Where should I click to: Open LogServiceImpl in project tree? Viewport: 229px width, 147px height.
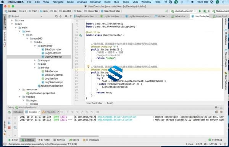52,82
